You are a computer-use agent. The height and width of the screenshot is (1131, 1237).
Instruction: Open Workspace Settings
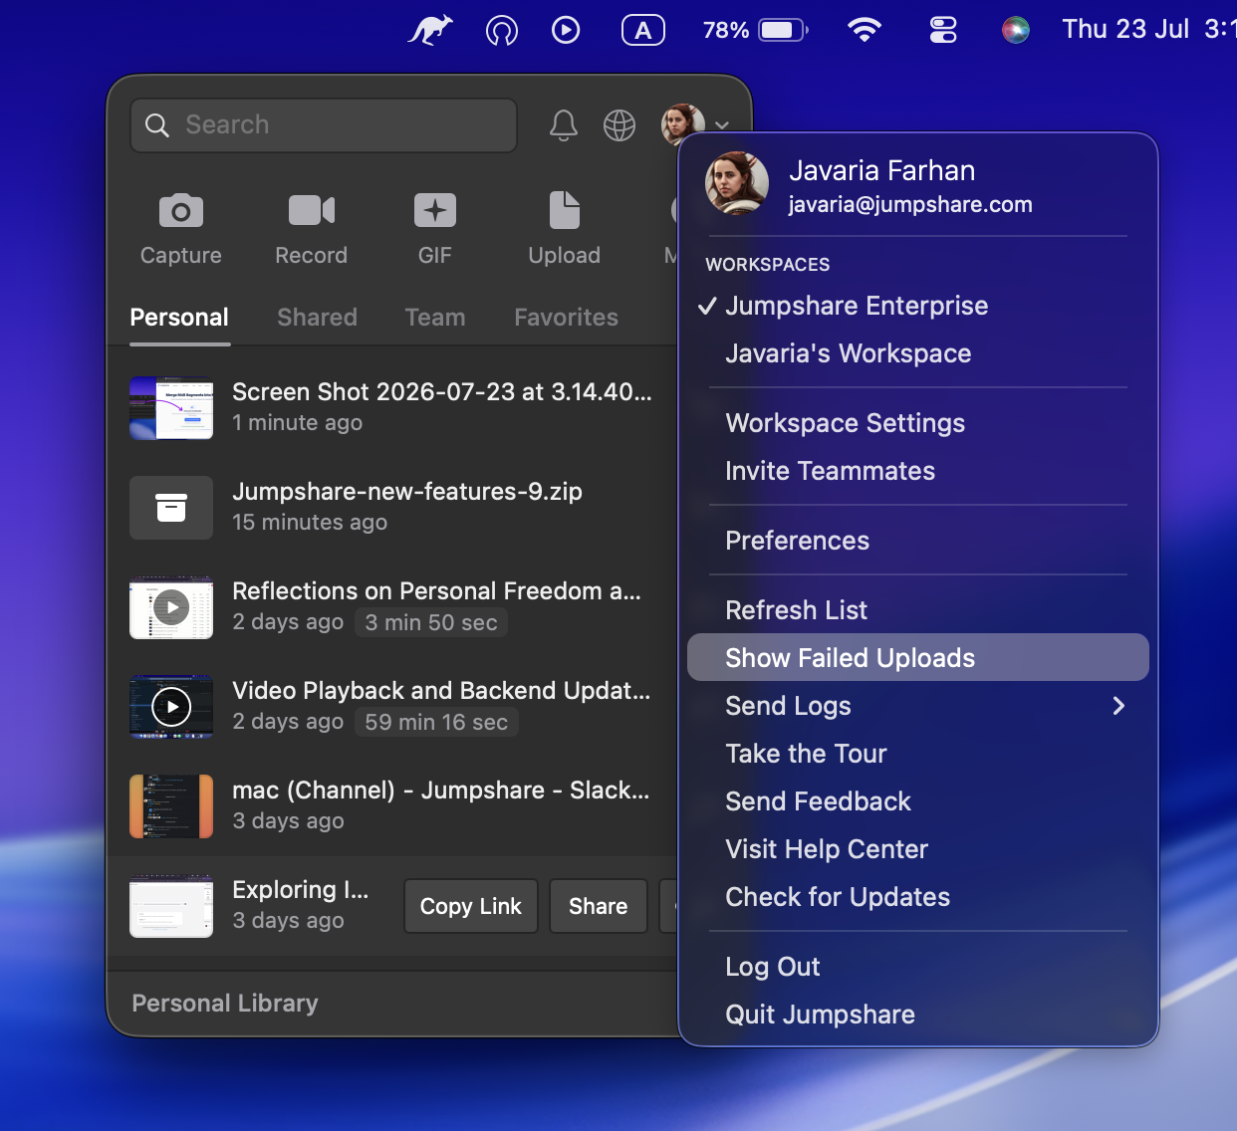click(x=918, y=423)
